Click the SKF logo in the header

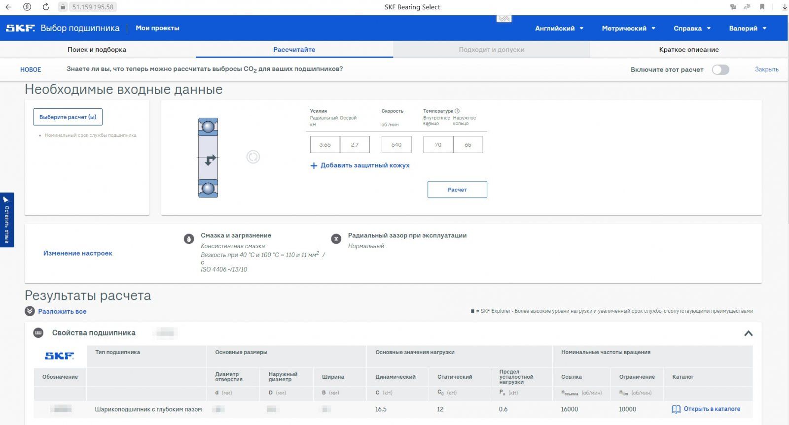pyautogui.click(x=20, y=28)
